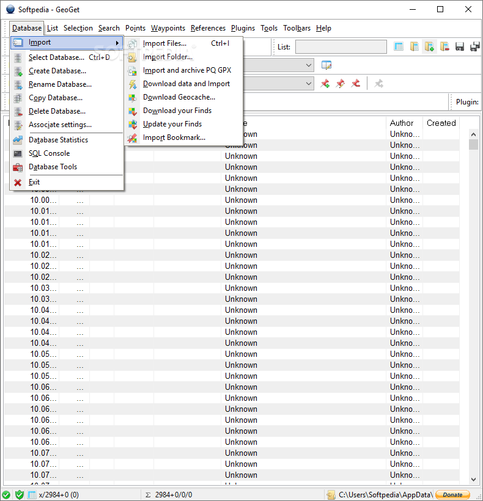Open the References menu
This screenshot has width=483, height=501.
208,28
